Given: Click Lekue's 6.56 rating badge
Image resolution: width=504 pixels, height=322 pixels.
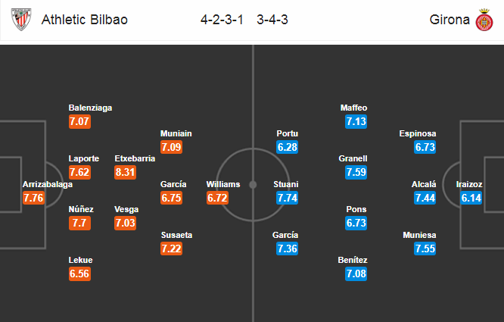Looking at the screenshot, I should pos(79,274).
